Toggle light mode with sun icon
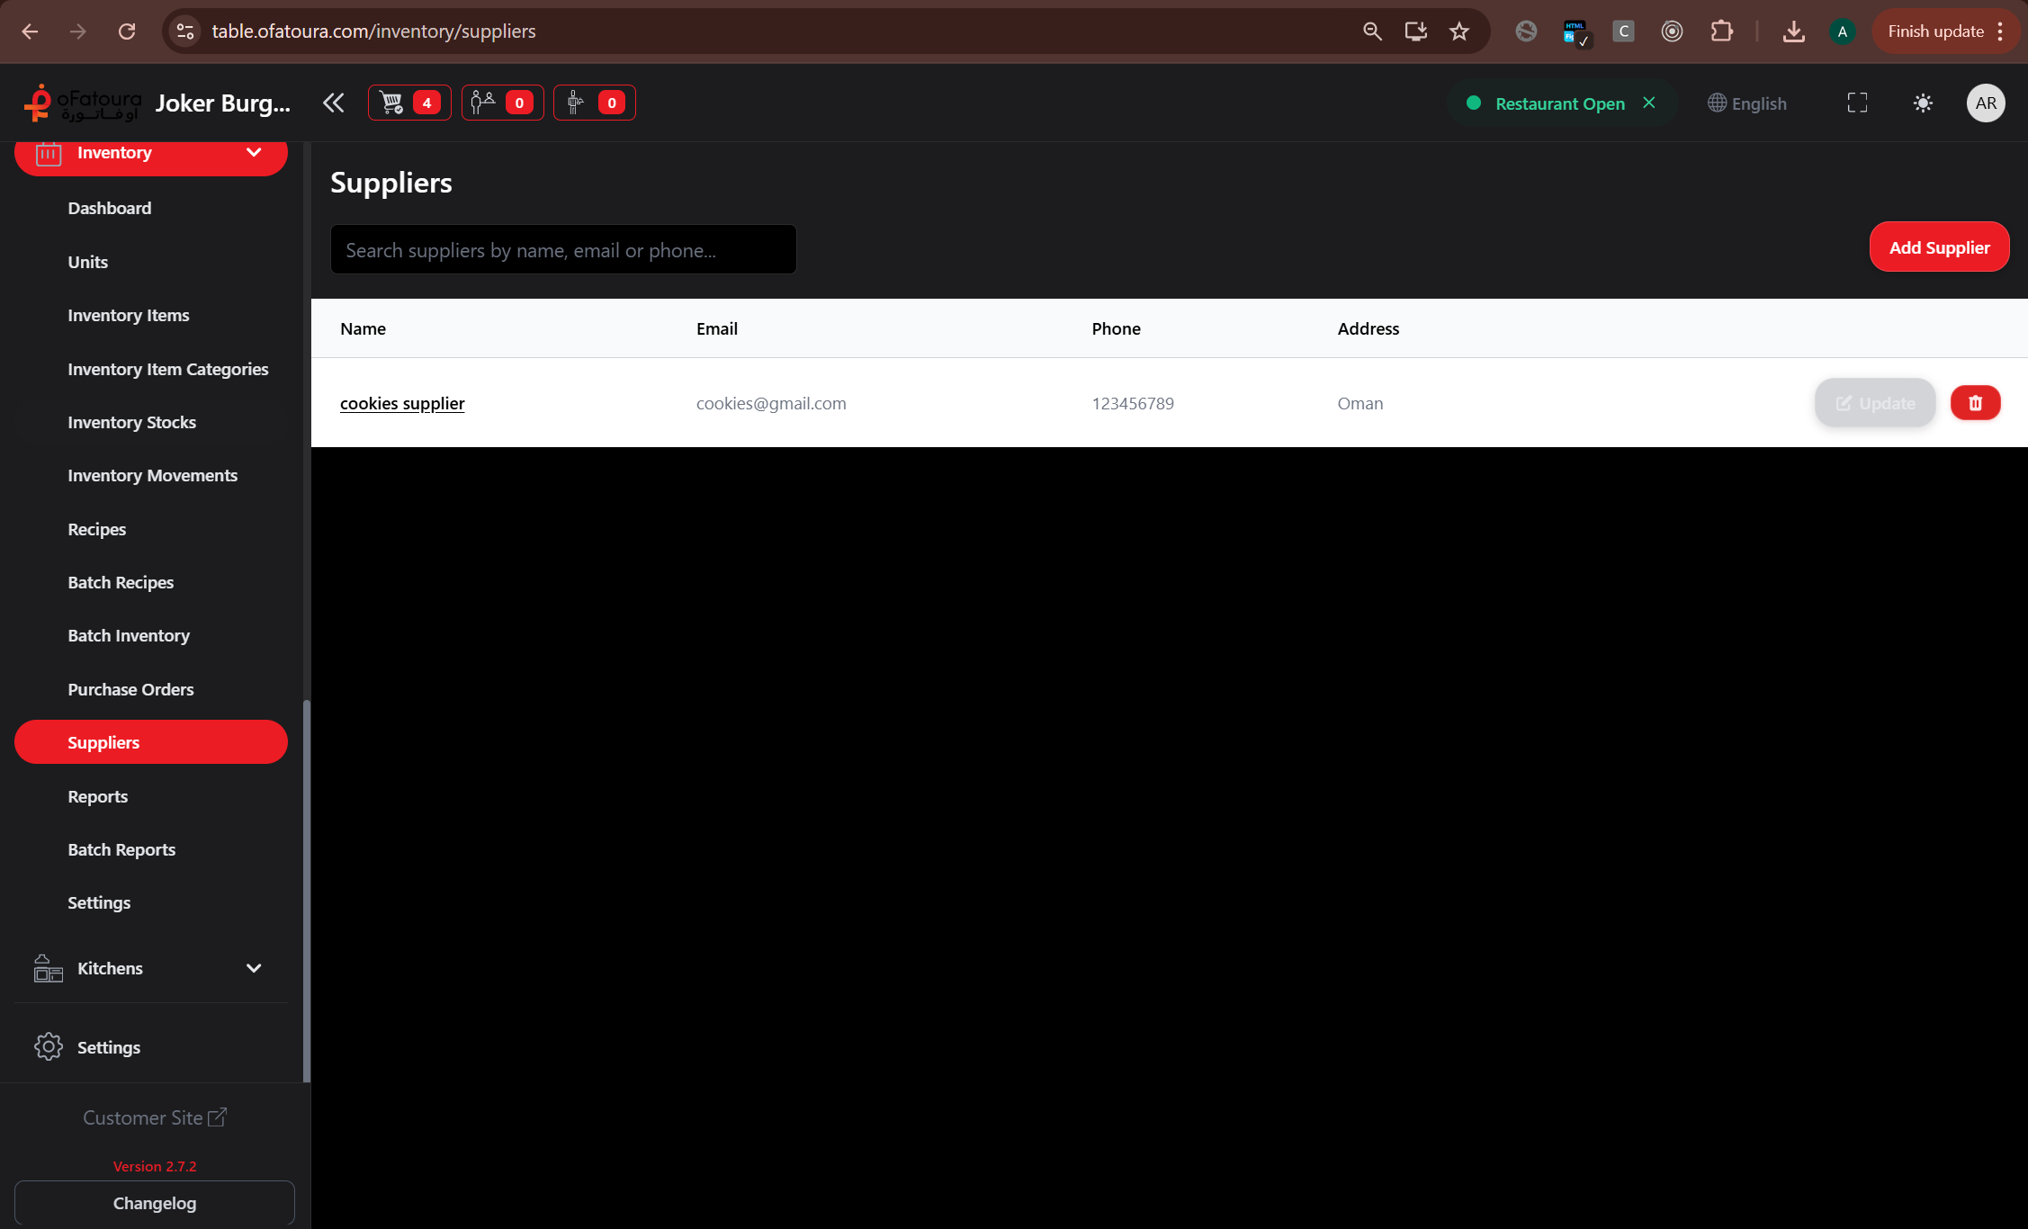The width and height of the screenshot is (2028, 1229). [1923, 103]
